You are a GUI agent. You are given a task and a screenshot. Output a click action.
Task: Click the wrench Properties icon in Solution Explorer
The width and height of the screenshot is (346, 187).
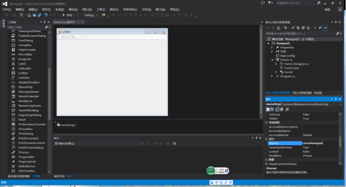(320, 28)
